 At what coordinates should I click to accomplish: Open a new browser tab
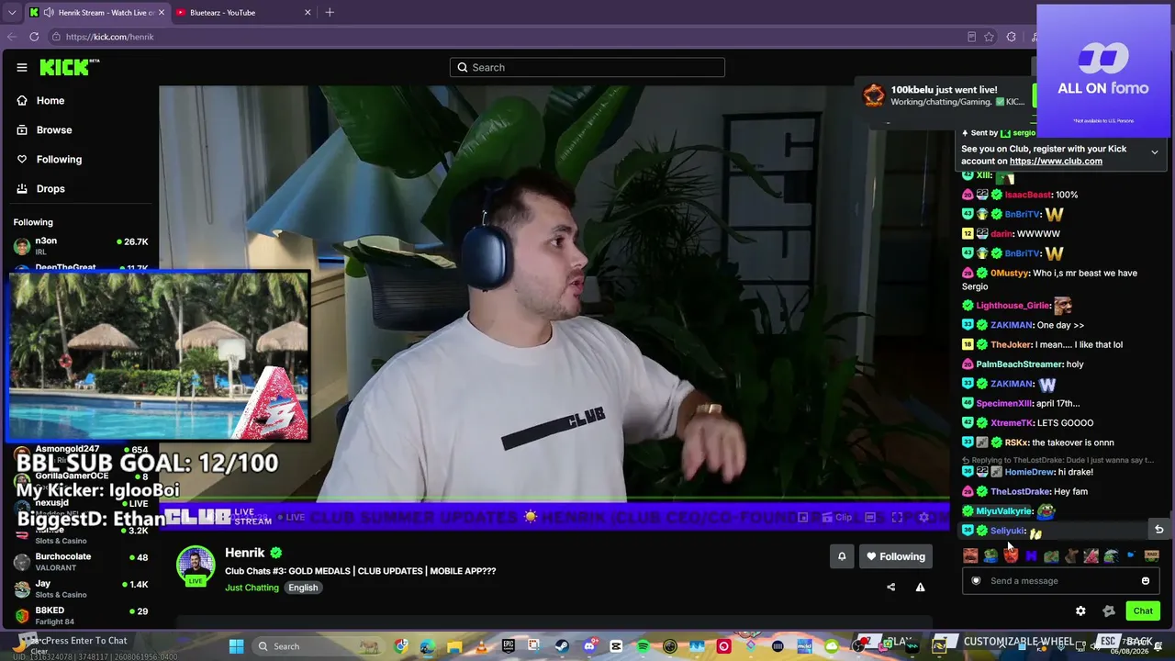click(330, 13)
